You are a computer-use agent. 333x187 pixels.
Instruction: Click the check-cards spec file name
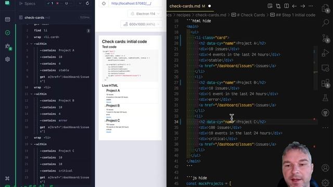click(34, 18)
